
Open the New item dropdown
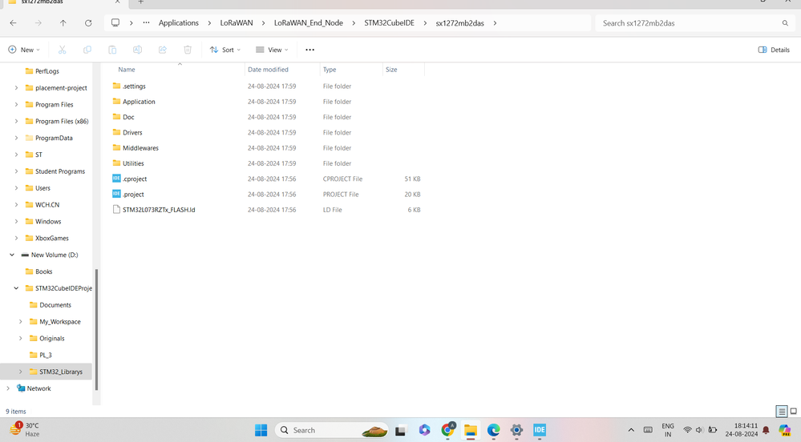point(24,50)
